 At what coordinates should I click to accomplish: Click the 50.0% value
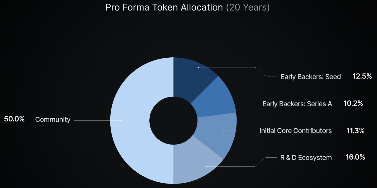click(14, 119)
